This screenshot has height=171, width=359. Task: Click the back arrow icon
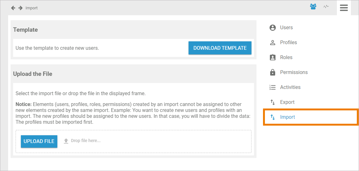13,8
